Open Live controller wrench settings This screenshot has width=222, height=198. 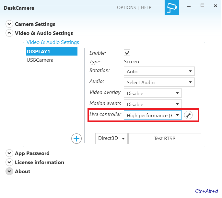click(188, 115)
